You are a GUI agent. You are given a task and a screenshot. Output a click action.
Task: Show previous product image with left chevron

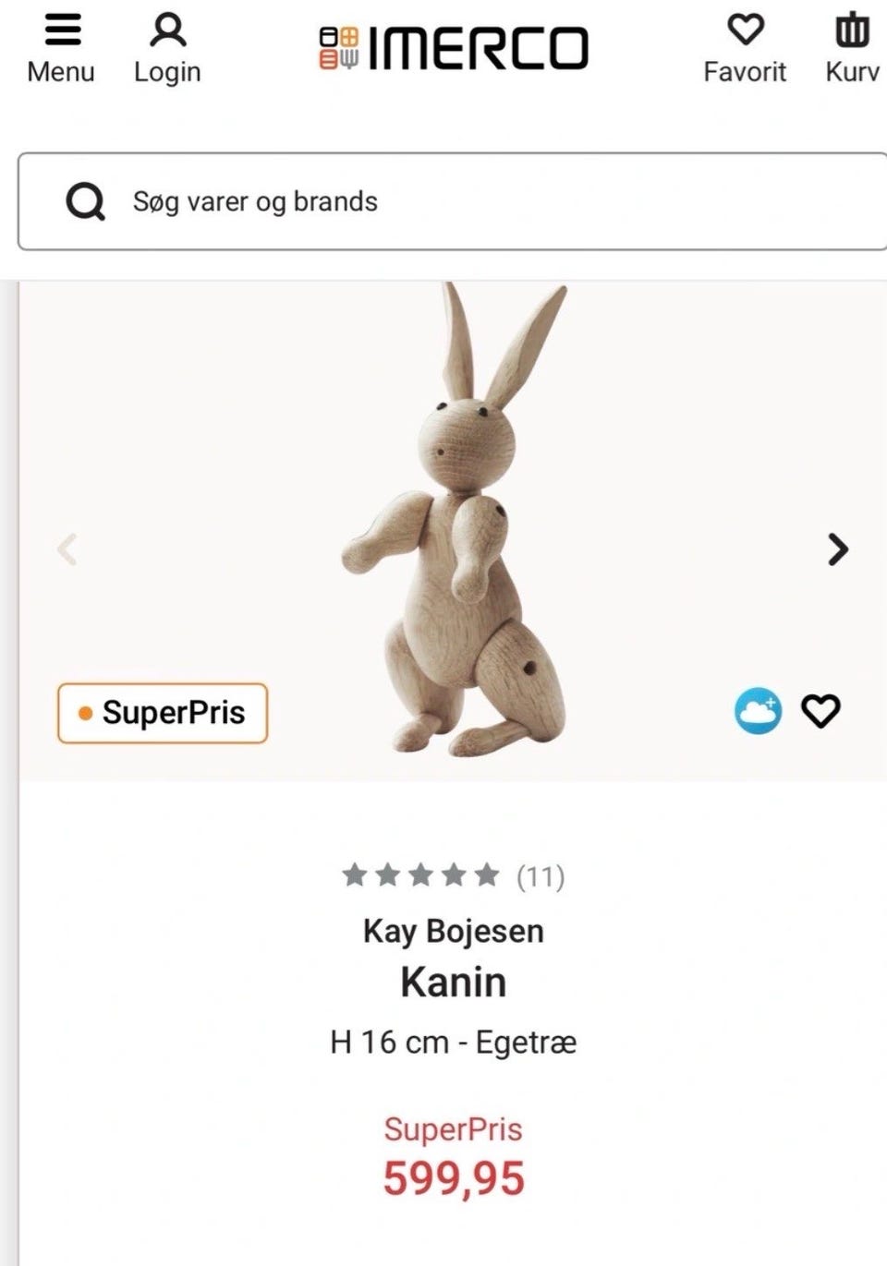(x=67, y=549)
